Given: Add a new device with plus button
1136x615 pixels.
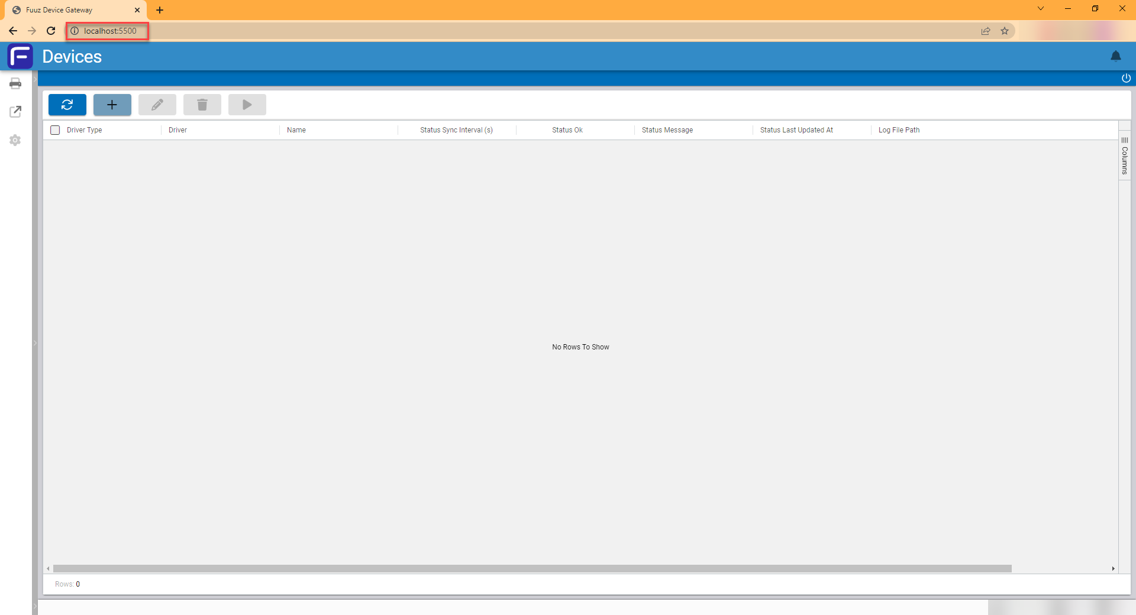Looking at the screenshot, I should 112,105.
